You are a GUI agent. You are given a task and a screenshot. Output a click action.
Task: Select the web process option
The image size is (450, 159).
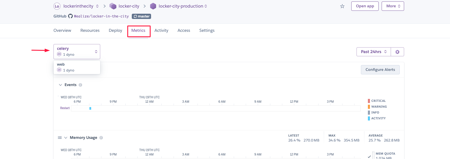77,67
